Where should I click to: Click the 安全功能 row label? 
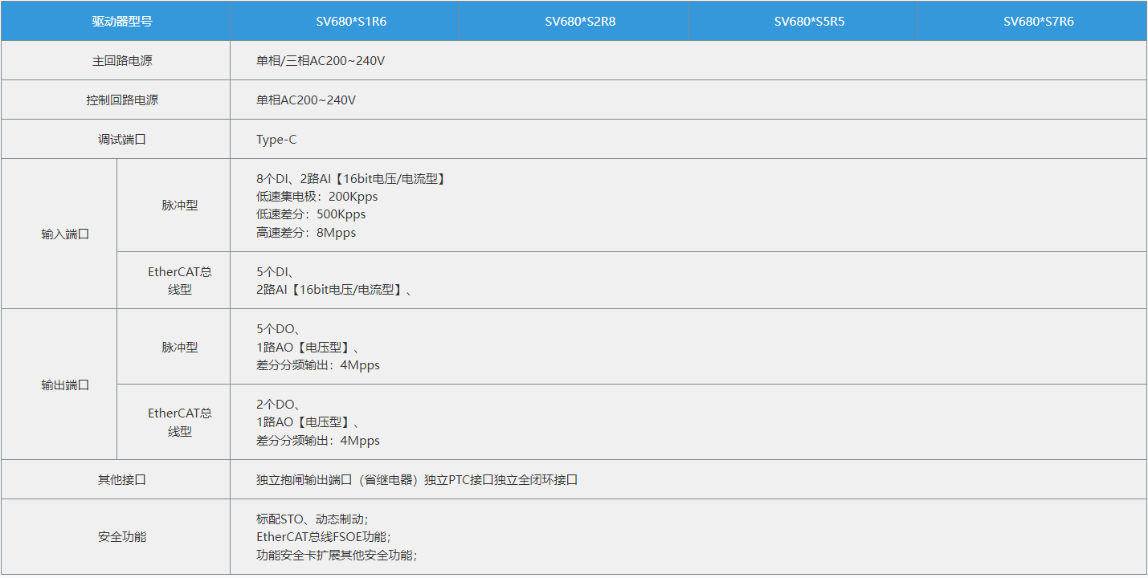point(122,536)
